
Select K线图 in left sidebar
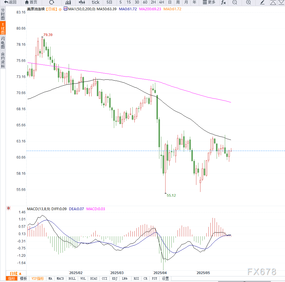tap(3, 28)
